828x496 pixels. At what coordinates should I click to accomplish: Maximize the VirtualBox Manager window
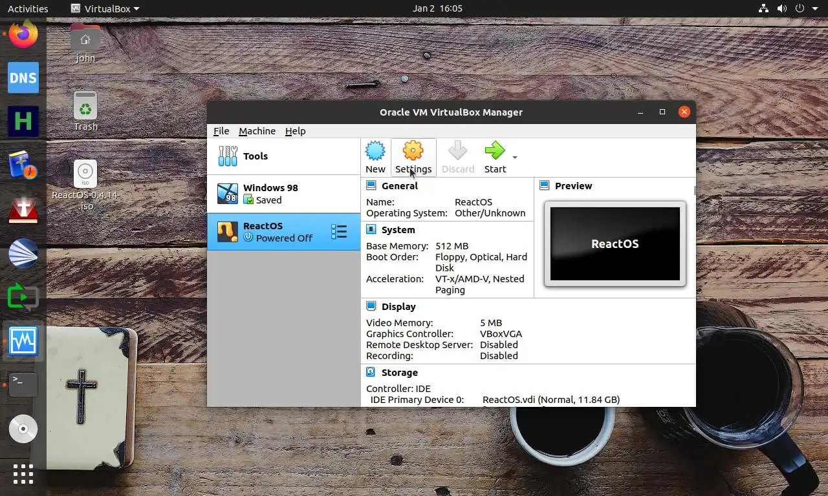[662, 112]
